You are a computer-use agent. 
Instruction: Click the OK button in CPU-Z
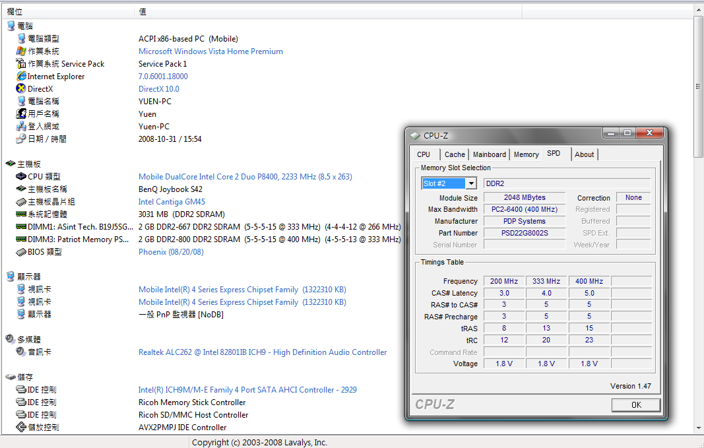[636, 405]
